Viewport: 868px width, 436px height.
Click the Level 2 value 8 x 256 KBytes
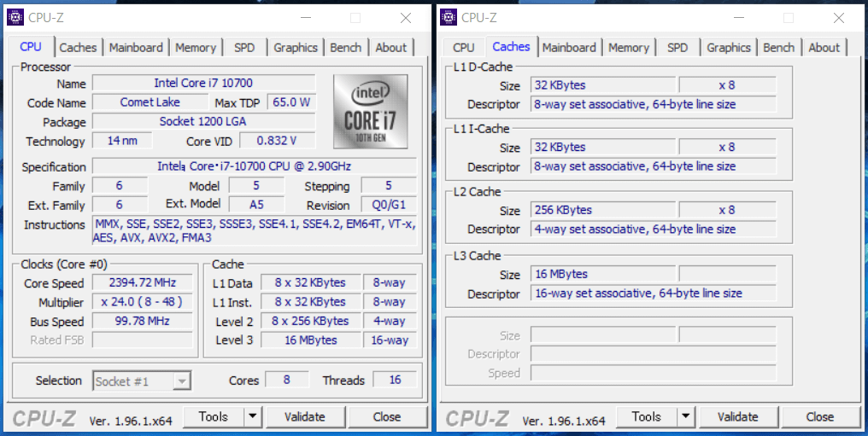point(311,321)
